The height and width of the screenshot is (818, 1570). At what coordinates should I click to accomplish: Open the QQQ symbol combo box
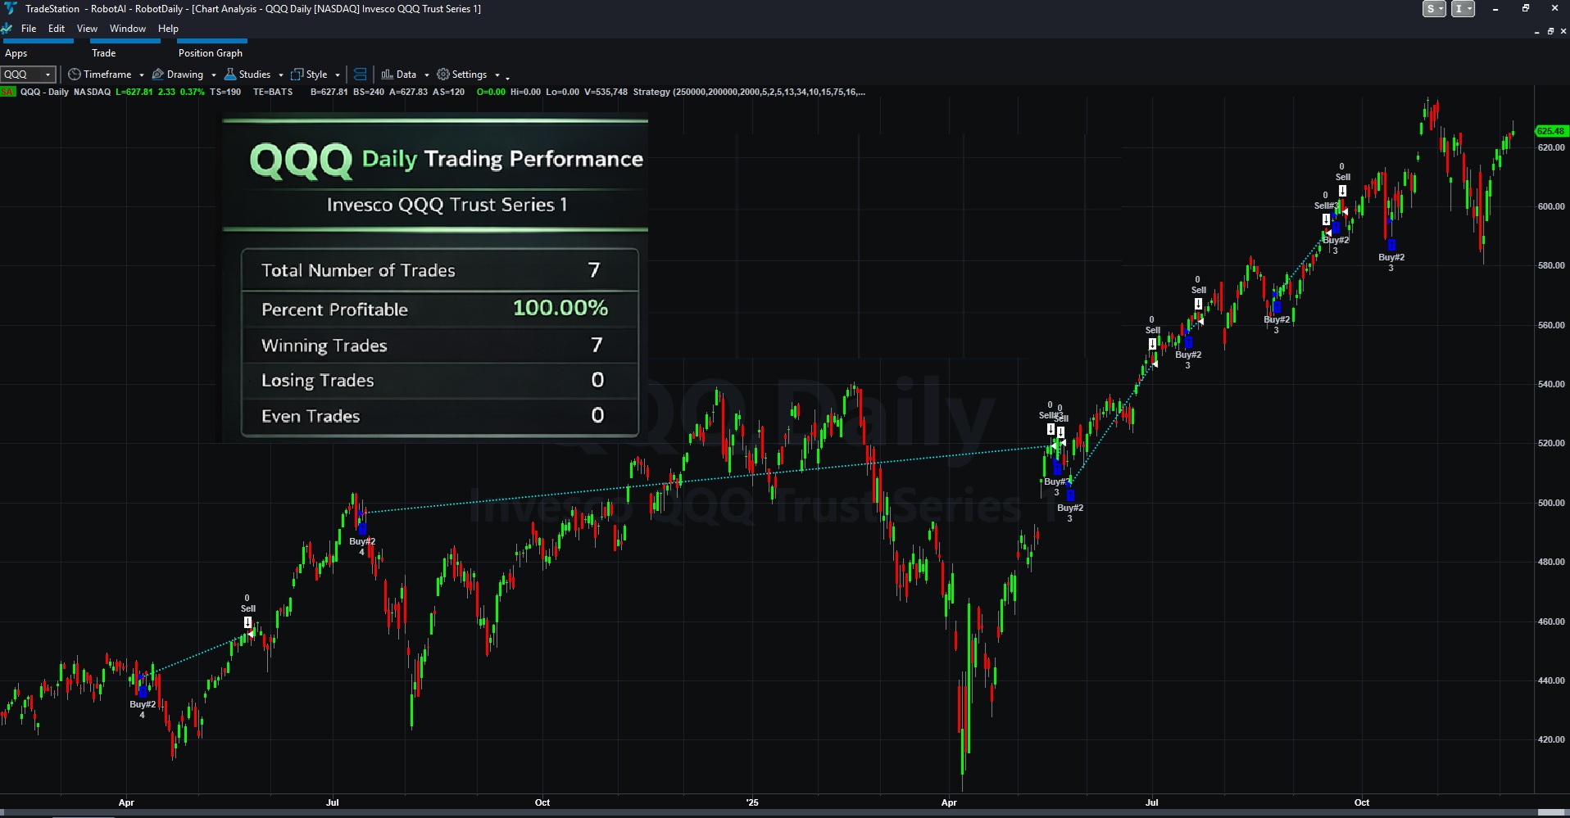tap(28, 75)
